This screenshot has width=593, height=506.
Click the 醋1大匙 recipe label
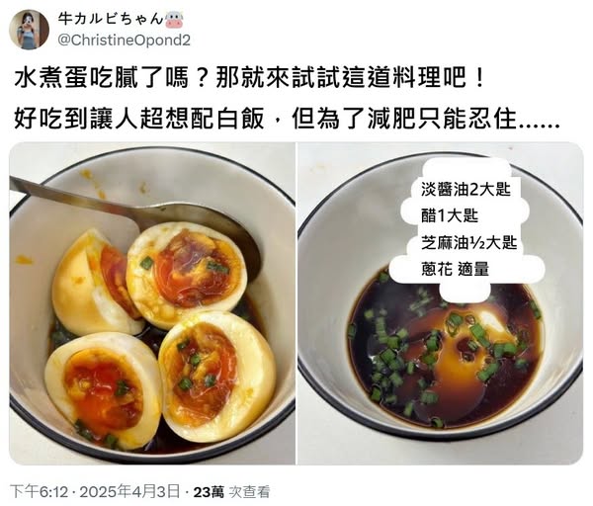450,215
